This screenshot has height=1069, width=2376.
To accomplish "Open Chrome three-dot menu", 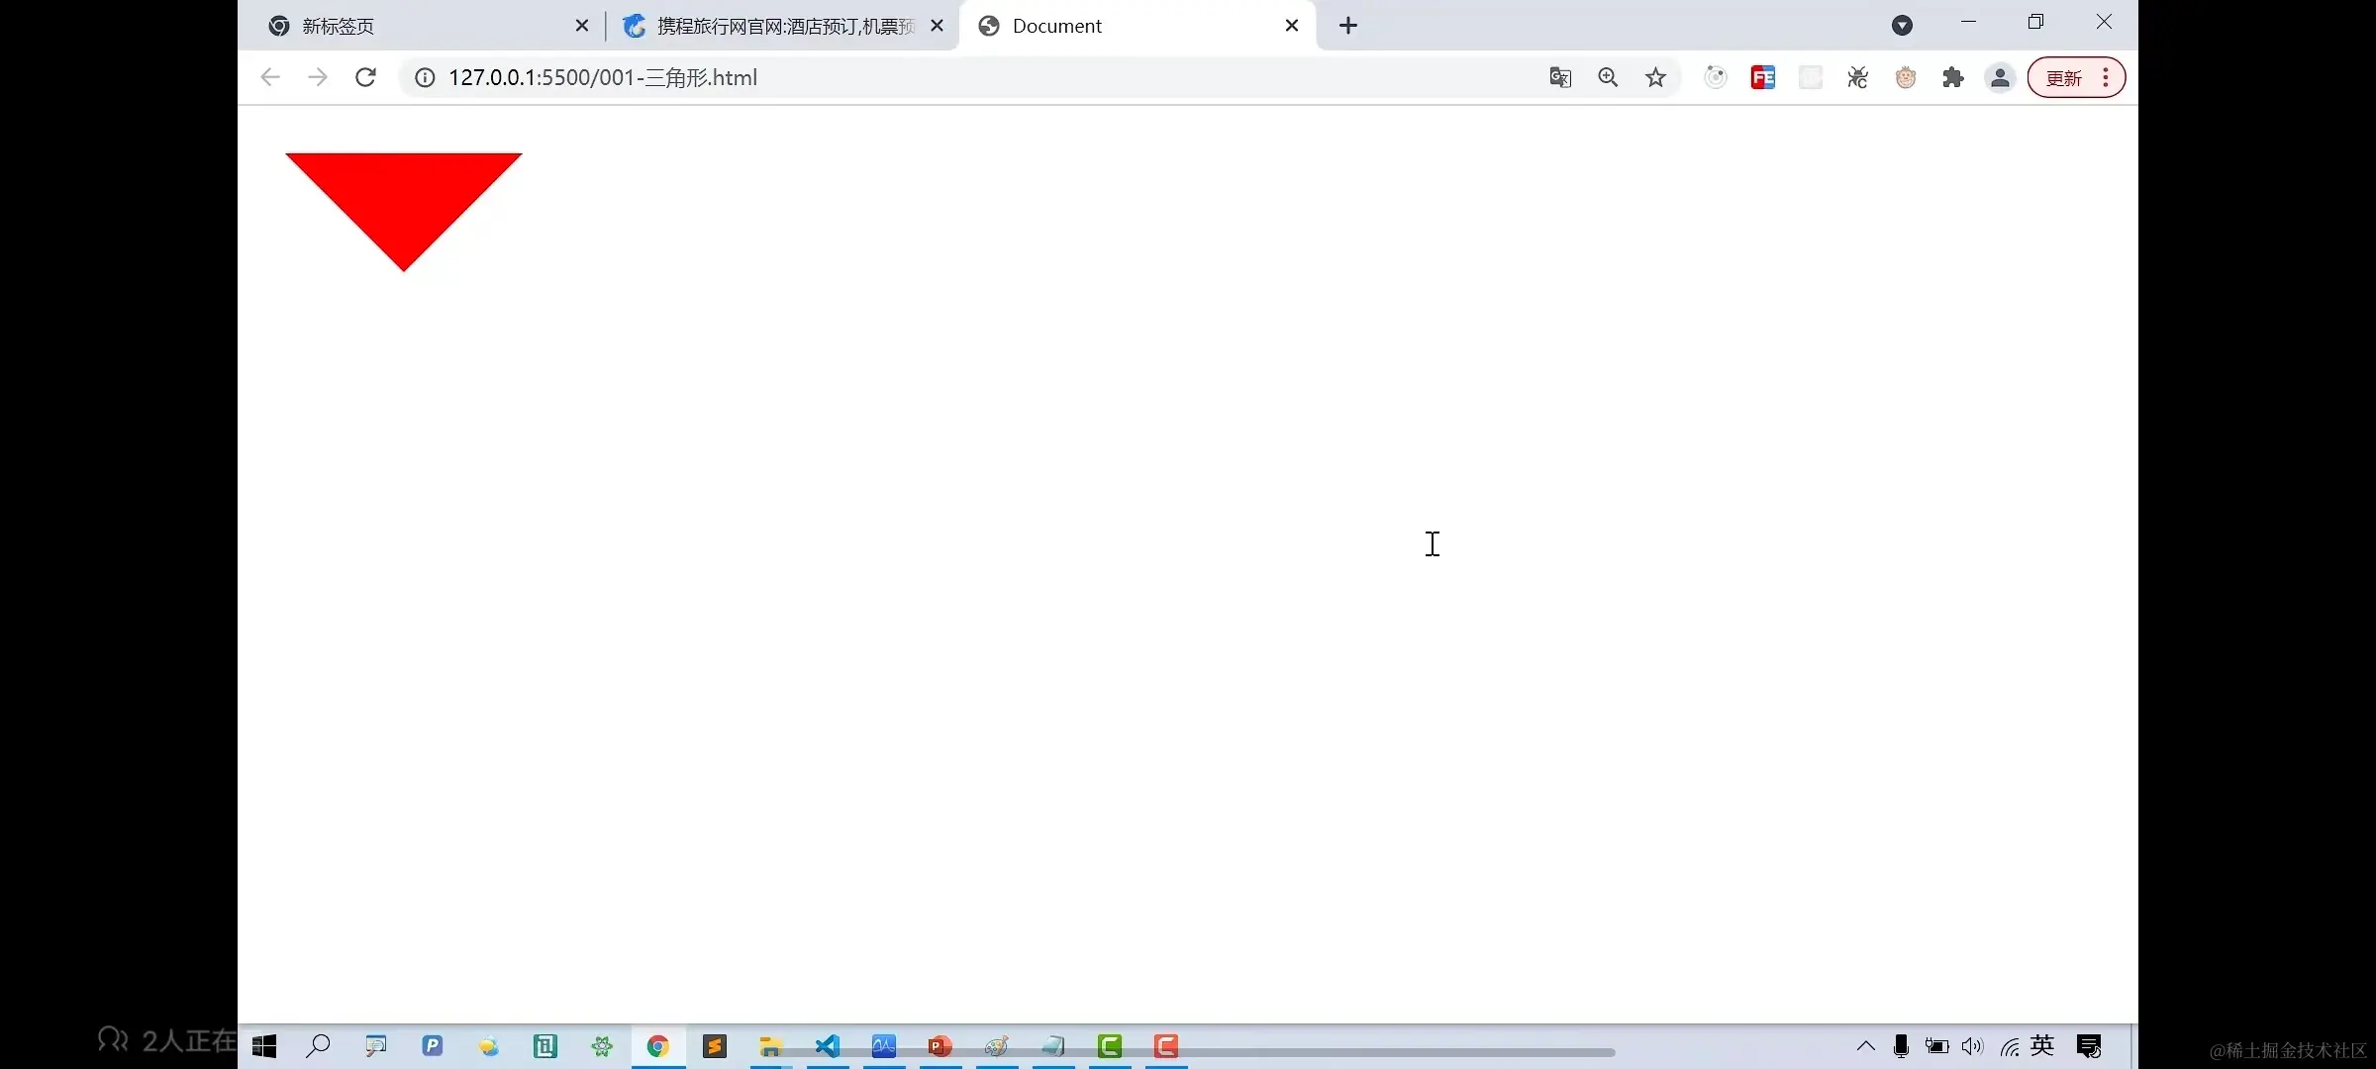I will pyautogui.click(x=2106, y=77).
